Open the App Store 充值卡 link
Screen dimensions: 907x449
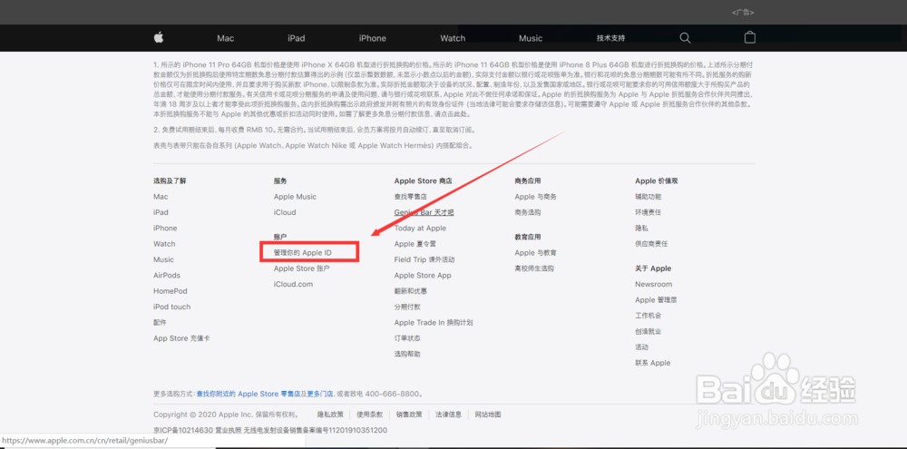click(x=181, y=338)
